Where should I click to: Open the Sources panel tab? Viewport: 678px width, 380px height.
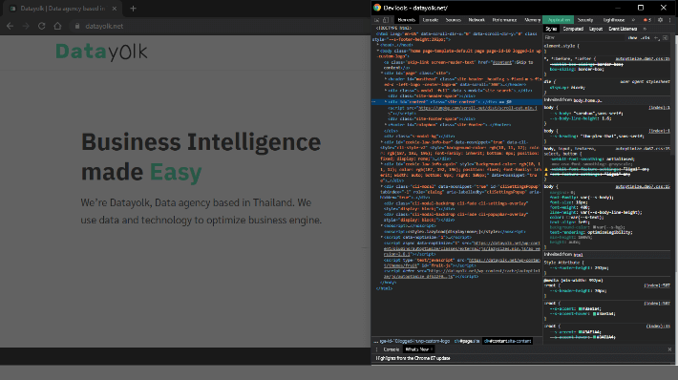(454, 20)
